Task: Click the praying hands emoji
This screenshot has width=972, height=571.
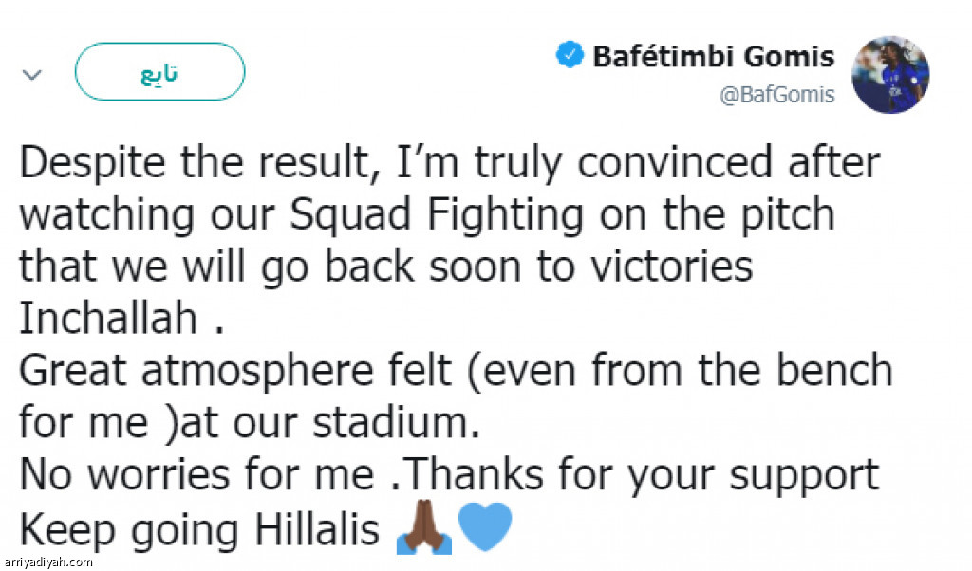Action: point(423,529)
